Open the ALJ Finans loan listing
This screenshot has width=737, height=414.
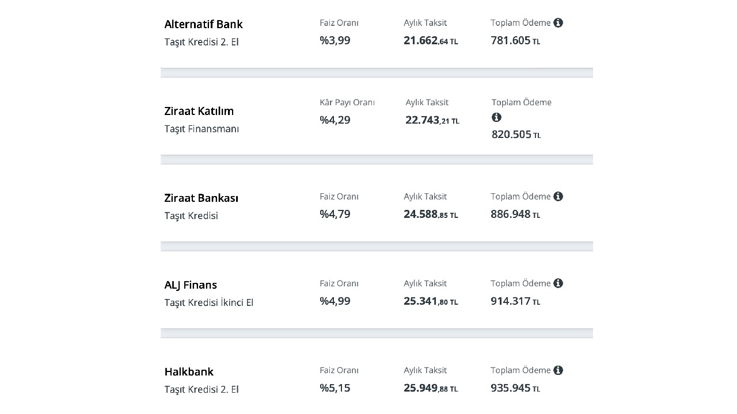[x=191, y=285]
